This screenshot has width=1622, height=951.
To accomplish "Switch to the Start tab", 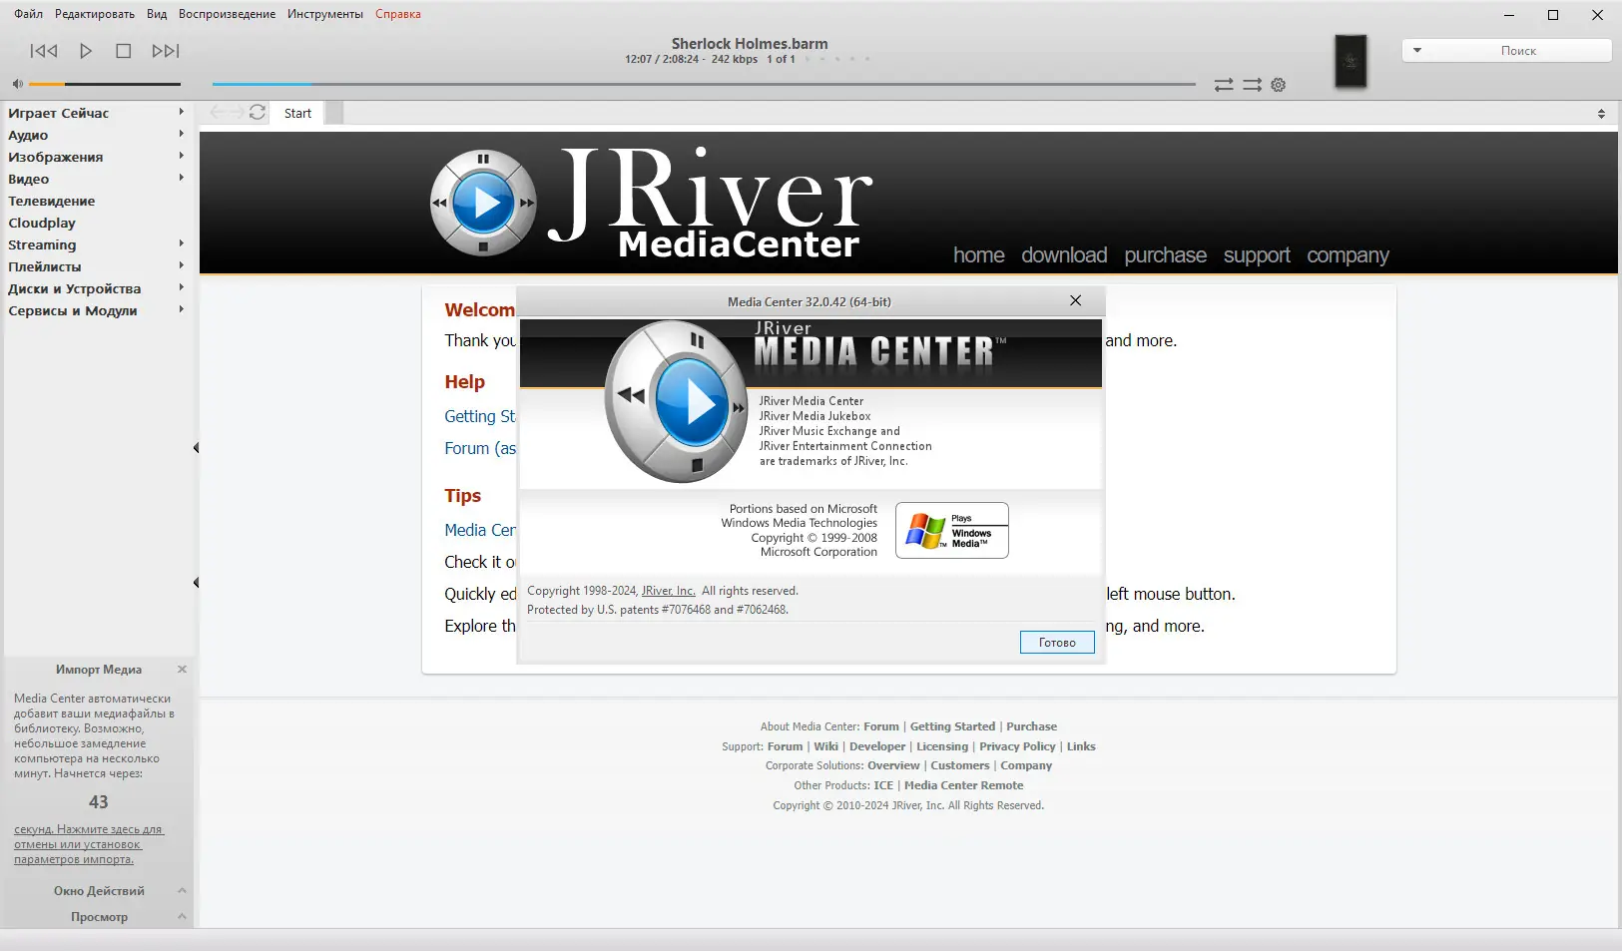I will click(297, 114).
